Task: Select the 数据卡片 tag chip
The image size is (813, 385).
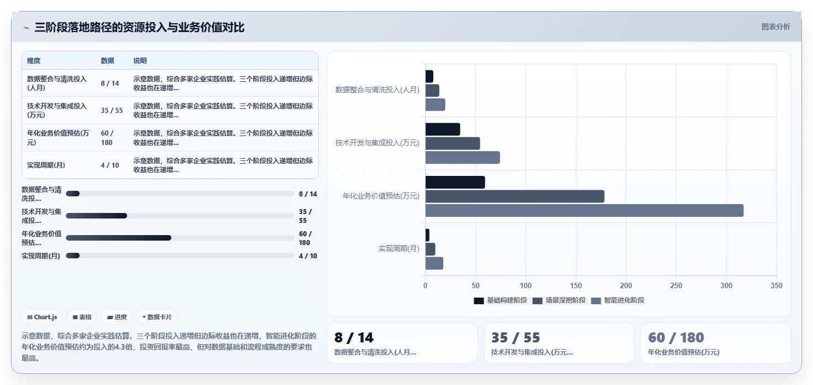Action: [x=157, y=317]
